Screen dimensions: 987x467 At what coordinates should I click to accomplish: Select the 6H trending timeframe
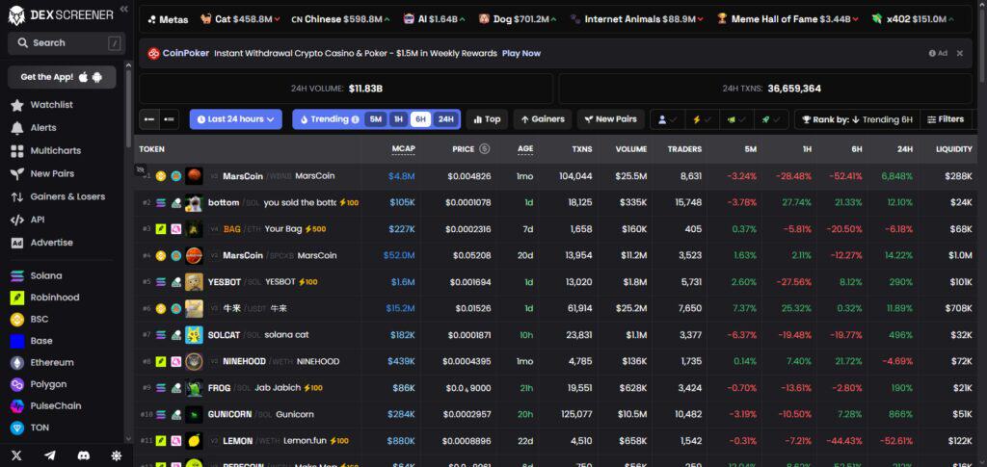point(420,119)
